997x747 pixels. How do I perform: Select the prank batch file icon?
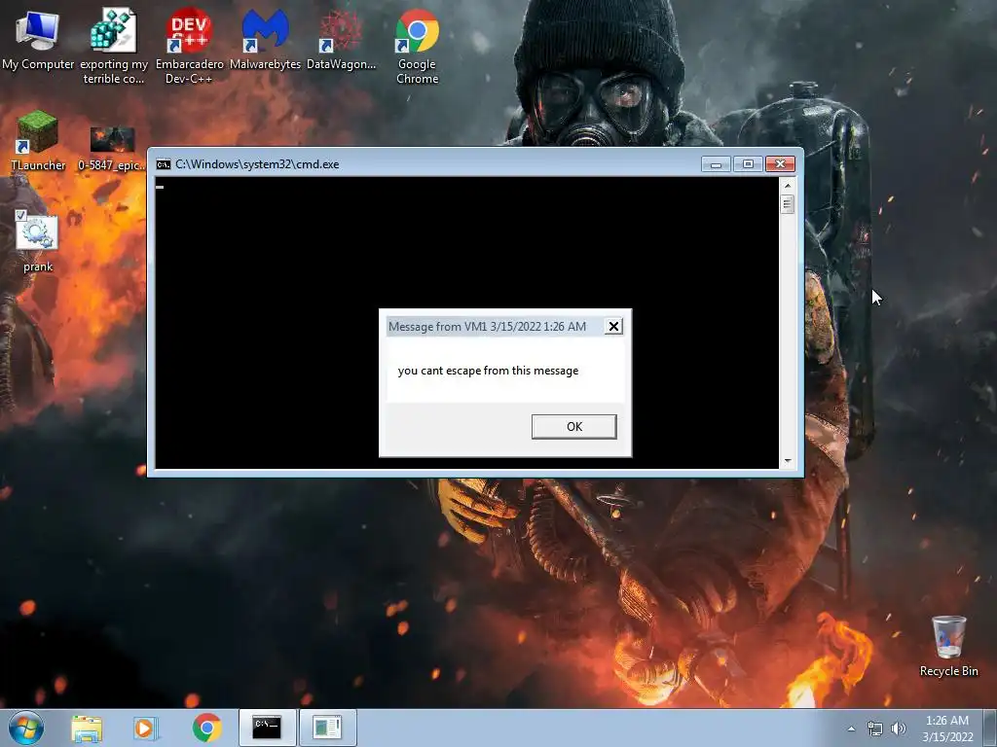[x=38, y=241]
